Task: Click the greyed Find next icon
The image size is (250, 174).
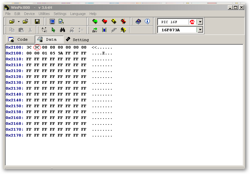Action: click(72, 30)
